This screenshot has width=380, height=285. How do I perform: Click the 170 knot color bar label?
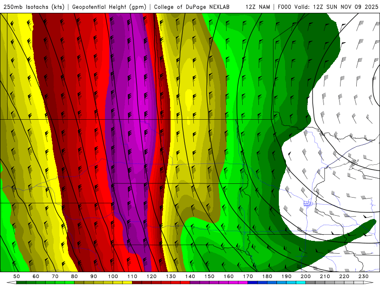click(248, 276)
